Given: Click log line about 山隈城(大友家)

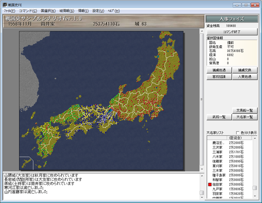Looking at the screenshot, I should (x=41, y=176).
